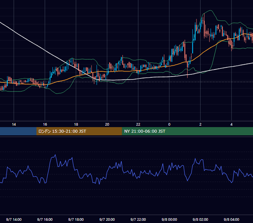The width and height of the screenshot is (253, 223).
Task: Click the 16 hour axis label
Action: point(45,125)
